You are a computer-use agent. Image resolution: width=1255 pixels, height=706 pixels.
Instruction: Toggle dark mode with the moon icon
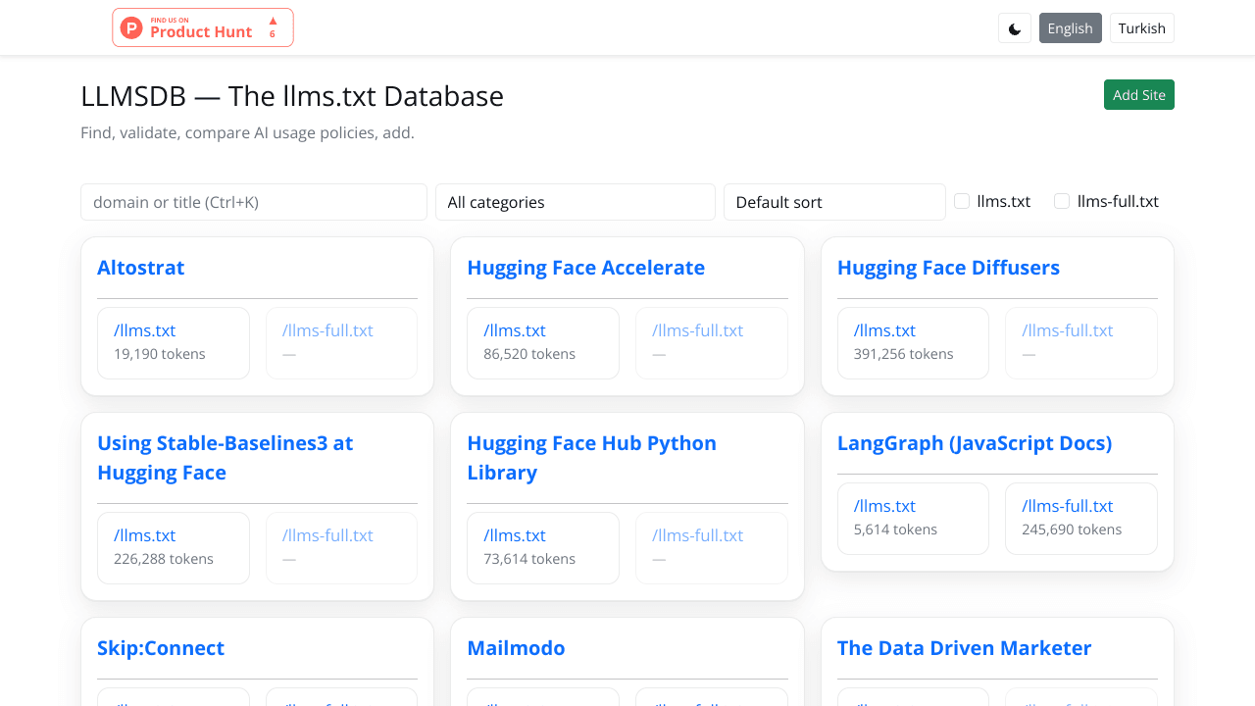click(x=1015, y=28)
